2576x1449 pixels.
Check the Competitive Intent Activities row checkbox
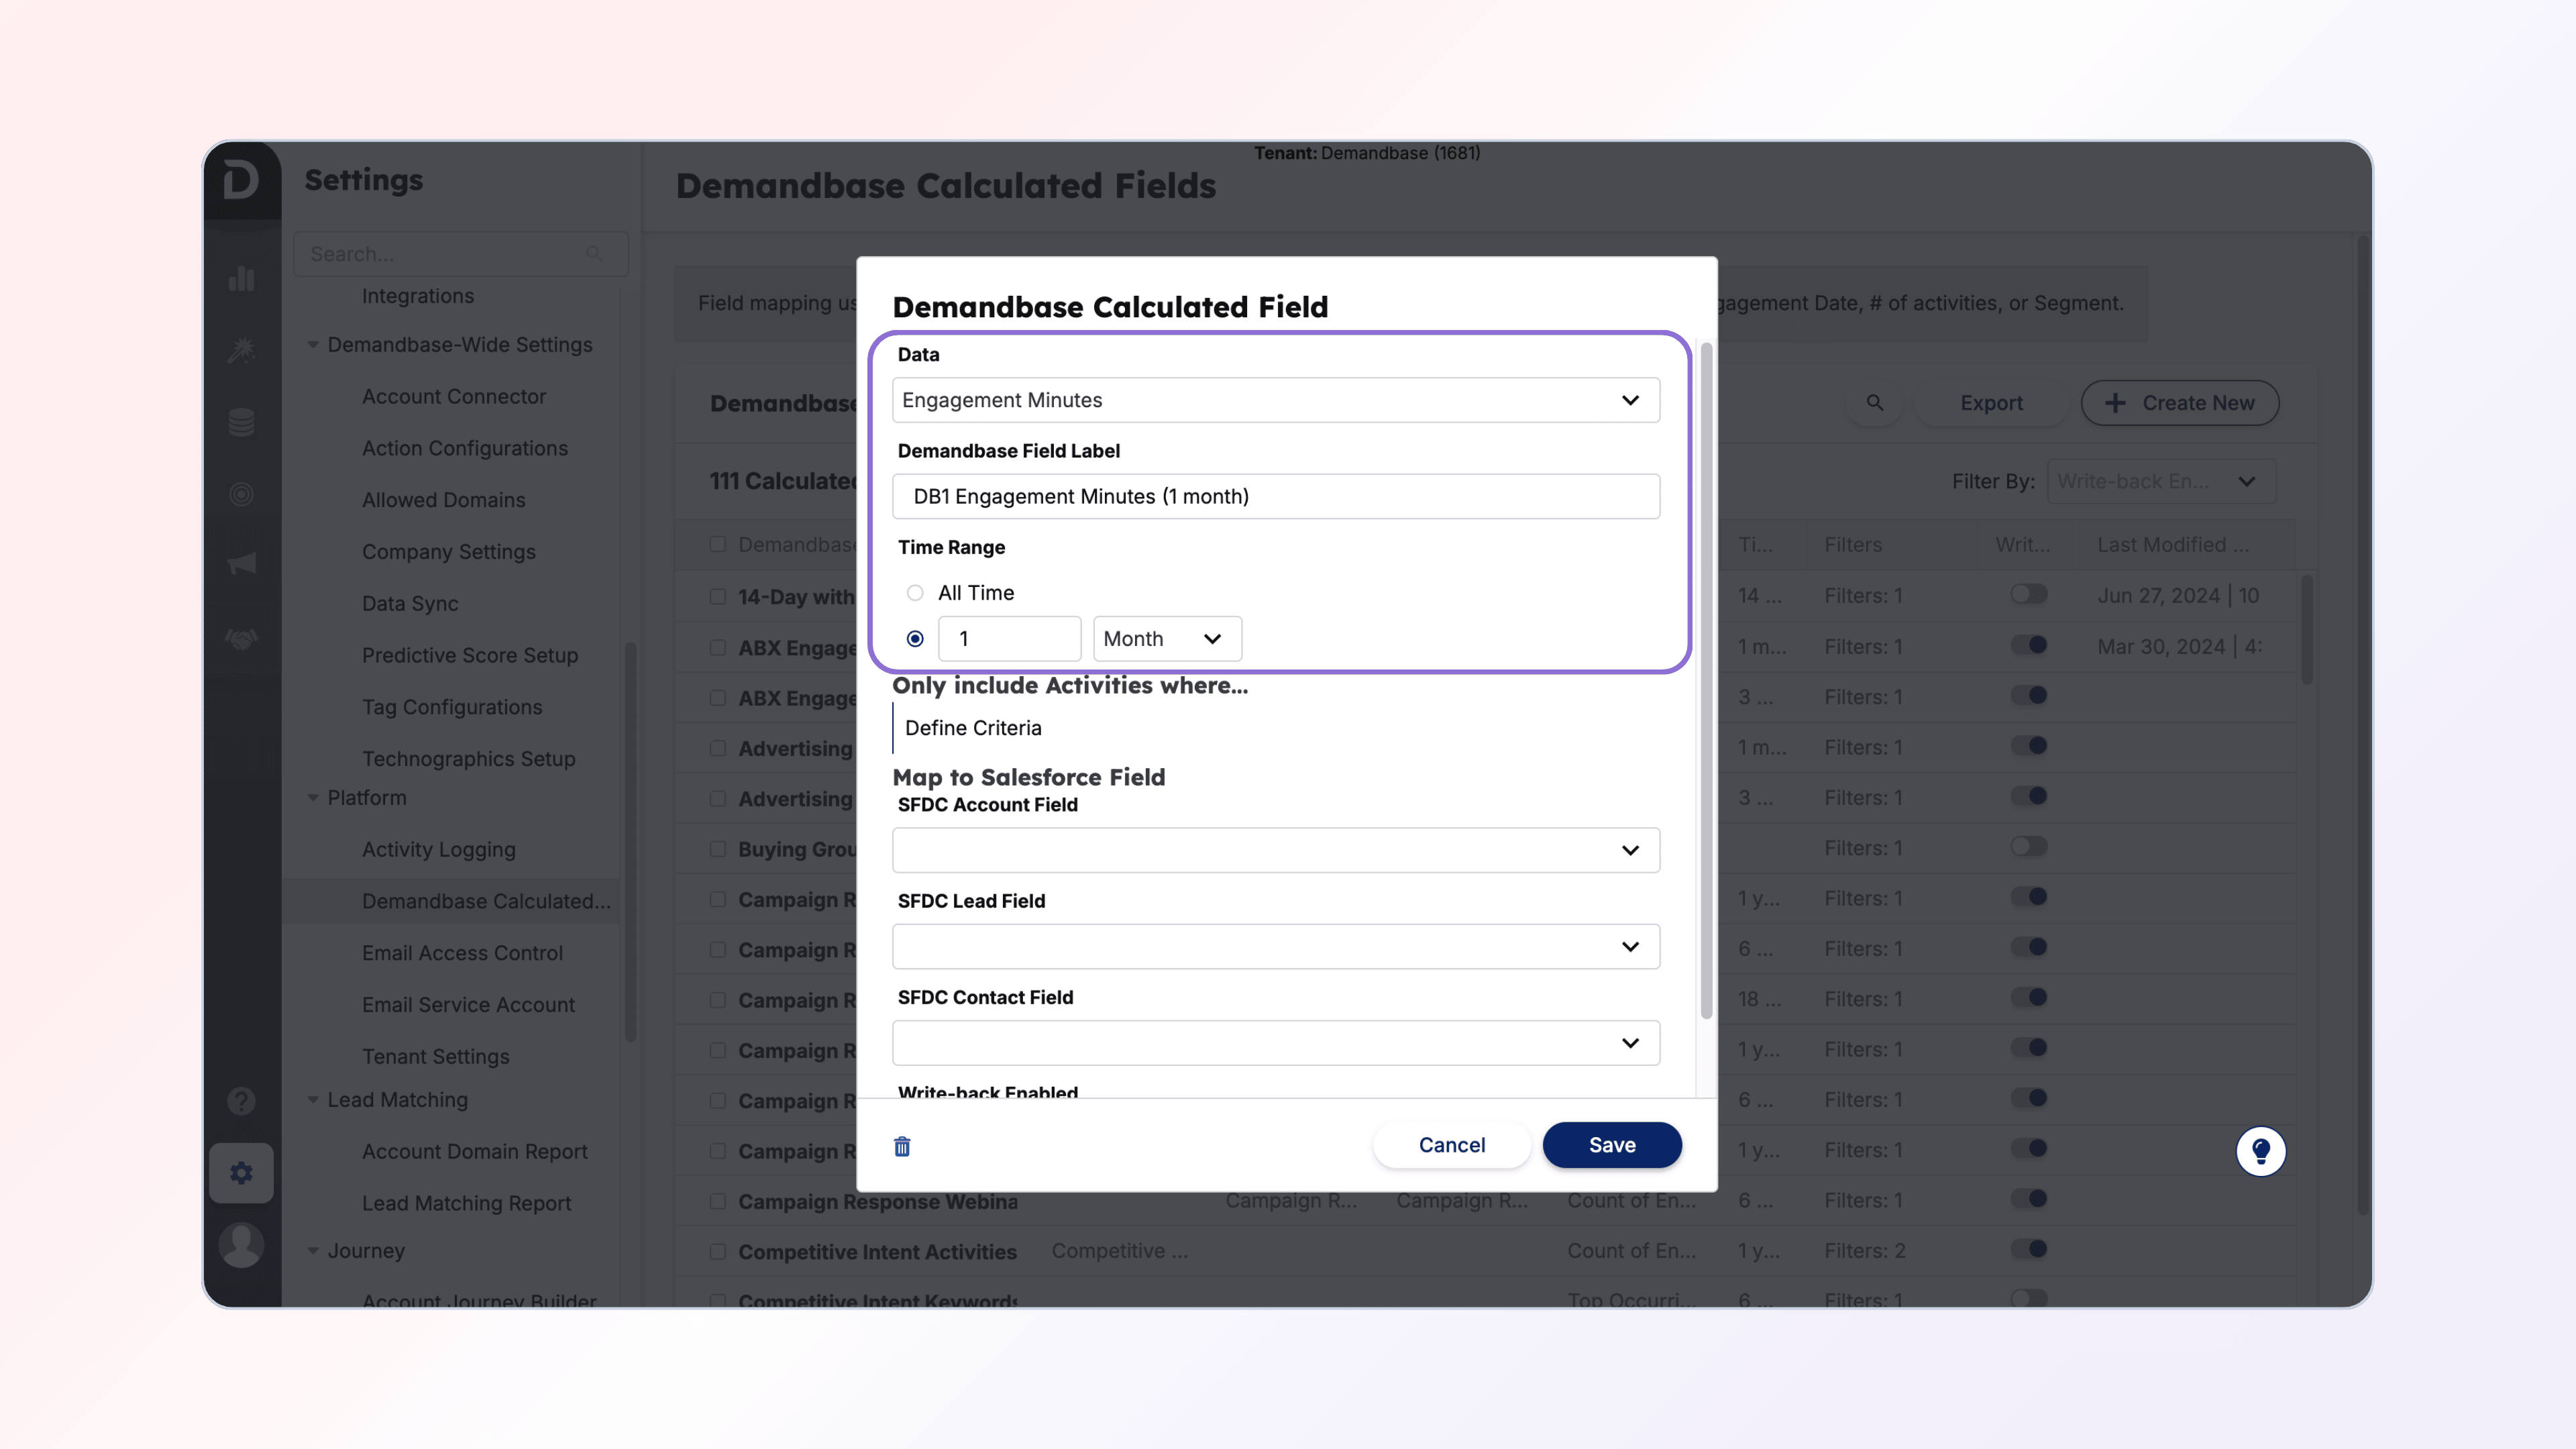[718, 1251]
